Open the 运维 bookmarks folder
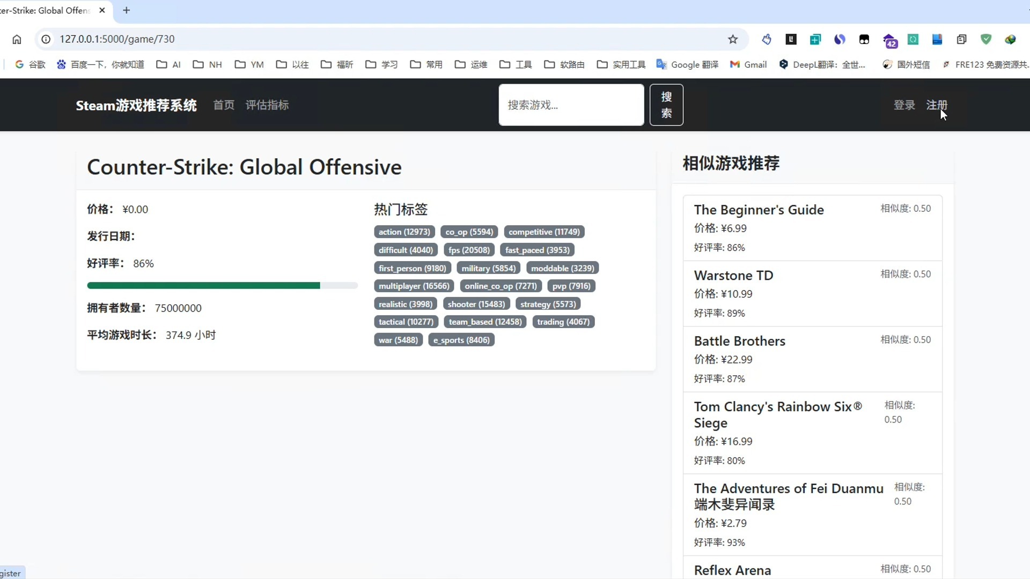 point(471,64)
